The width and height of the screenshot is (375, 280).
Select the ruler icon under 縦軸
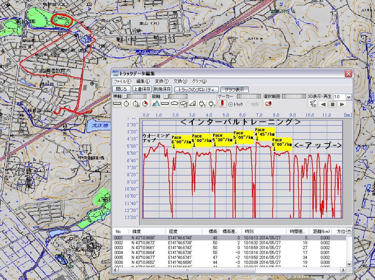pos(165,104)
